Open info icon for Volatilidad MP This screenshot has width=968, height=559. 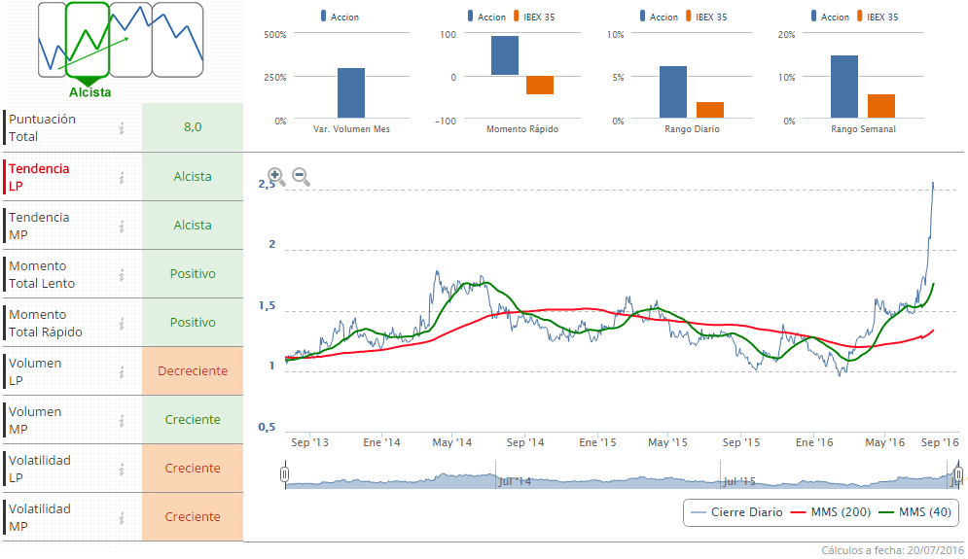coord(122,517)
